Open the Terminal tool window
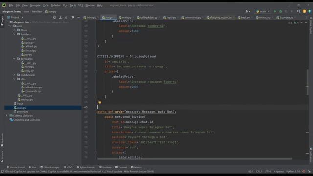313x176 pixels. [121, 167]
